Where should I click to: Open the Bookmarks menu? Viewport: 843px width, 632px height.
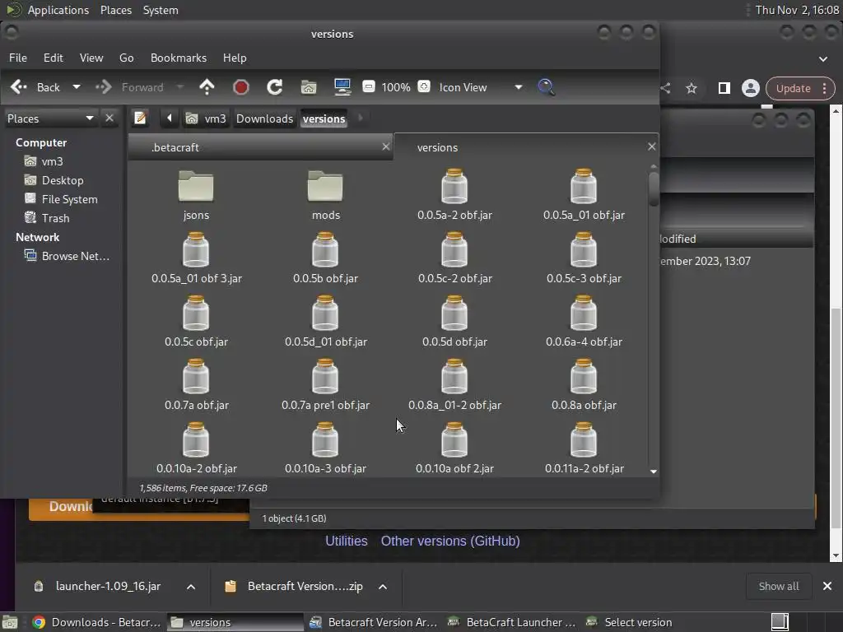179,58
